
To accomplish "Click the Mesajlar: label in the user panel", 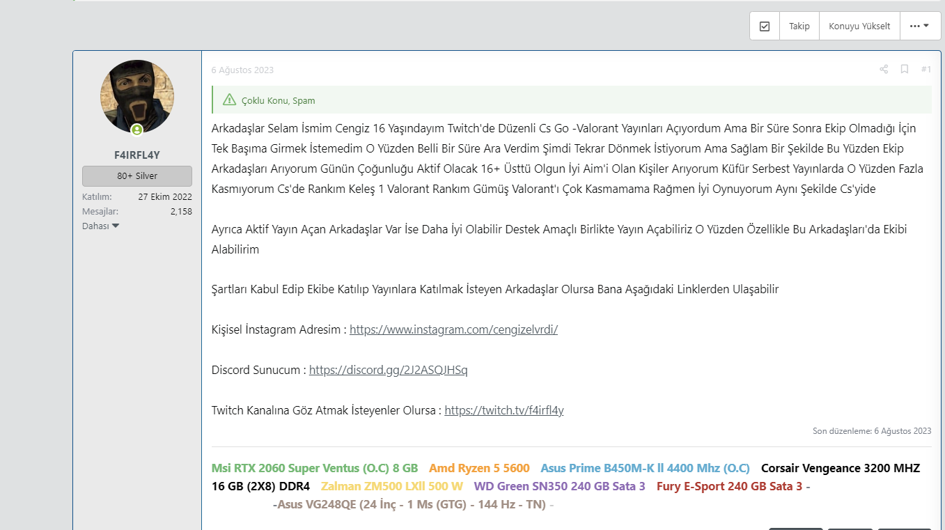I will click(100, 211).
